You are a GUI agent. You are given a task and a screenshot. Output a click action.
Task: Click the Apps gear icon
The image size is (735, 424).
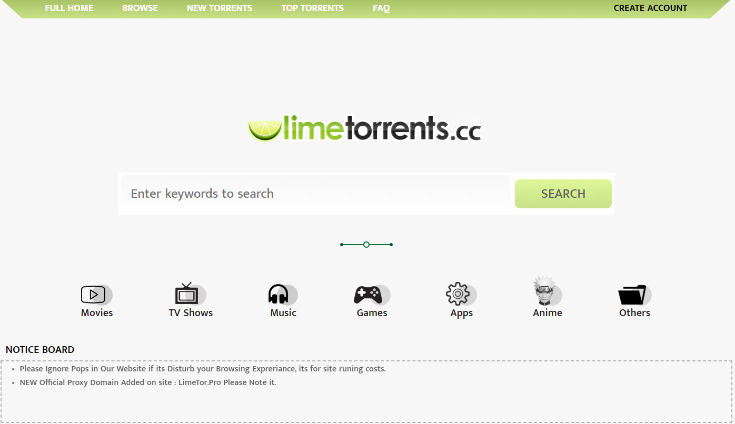pyautogui.click(x=458, y=294)
